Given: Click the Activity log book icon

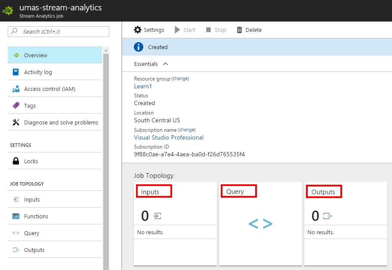Looking at the screenshot, I should point(16,72).
